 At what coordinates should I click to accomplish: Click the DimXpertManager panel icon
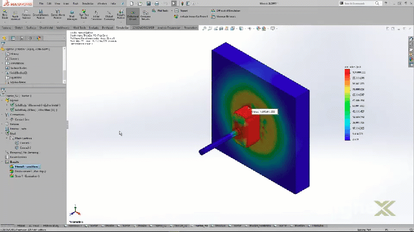click(30, 38)
